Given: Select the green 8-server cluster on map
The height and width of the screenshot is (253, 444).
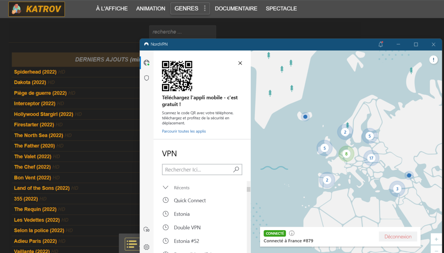Looking at the screenshot, I should pyautogui.click(x=346, y=154).
